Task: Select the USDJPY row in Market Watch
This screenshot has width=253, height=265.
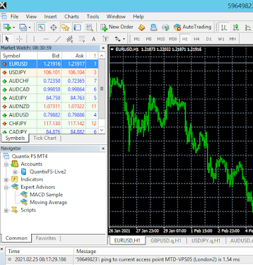Action: coord(49,72)
